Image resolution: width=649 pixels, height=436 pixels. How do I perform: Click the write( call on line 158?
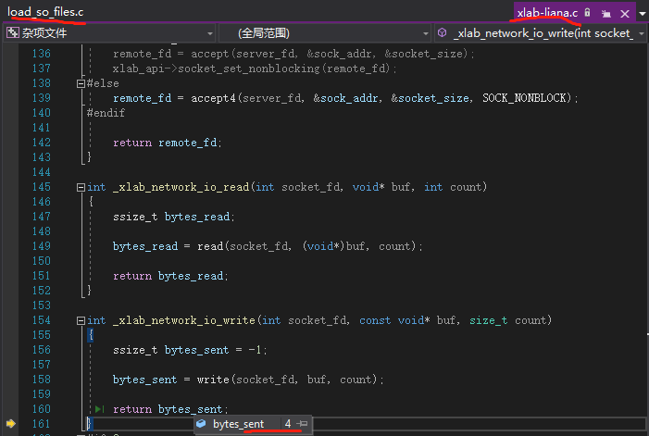213,380
